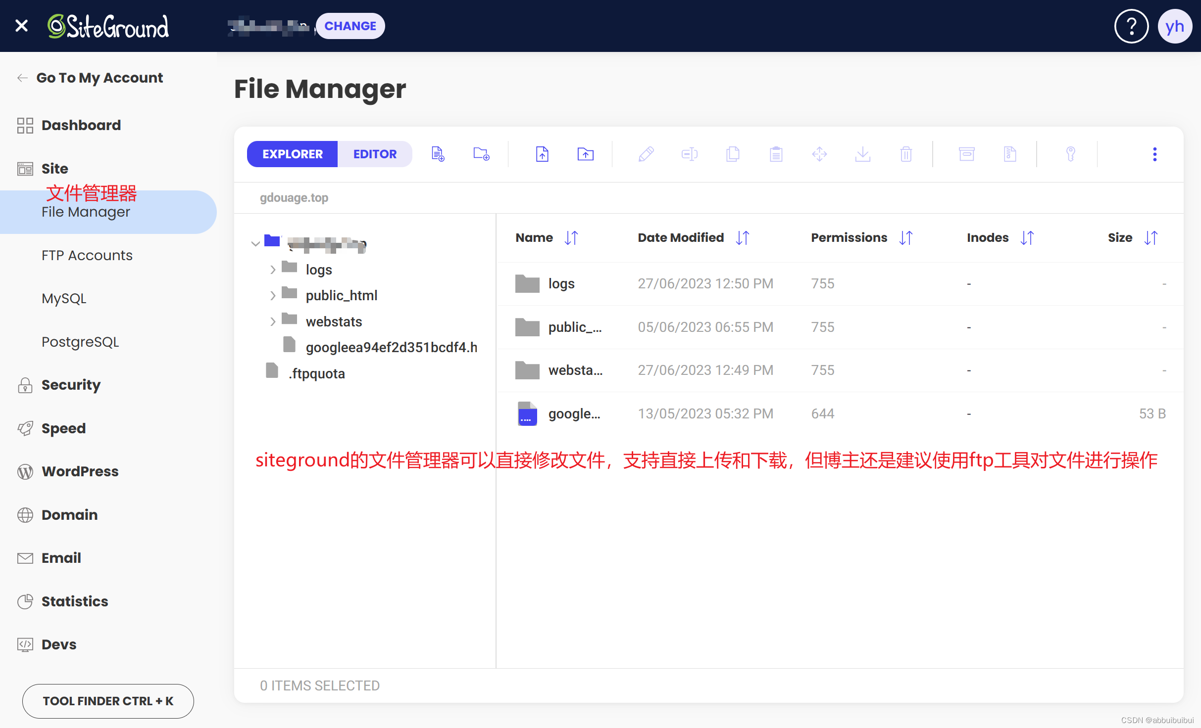
Task: Select logs folder in the tree
Action: tap(319, 270)
